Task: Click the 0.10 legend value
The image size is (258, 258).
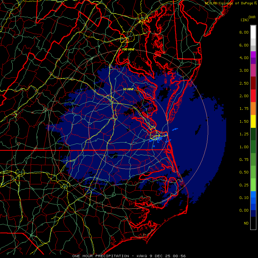Action: click(244, 198)
